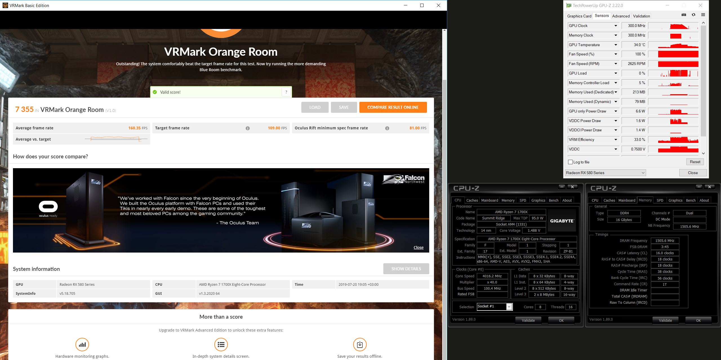Click the 7 355 score text
This screenshot has height=360, width=721.
[24, 109]
